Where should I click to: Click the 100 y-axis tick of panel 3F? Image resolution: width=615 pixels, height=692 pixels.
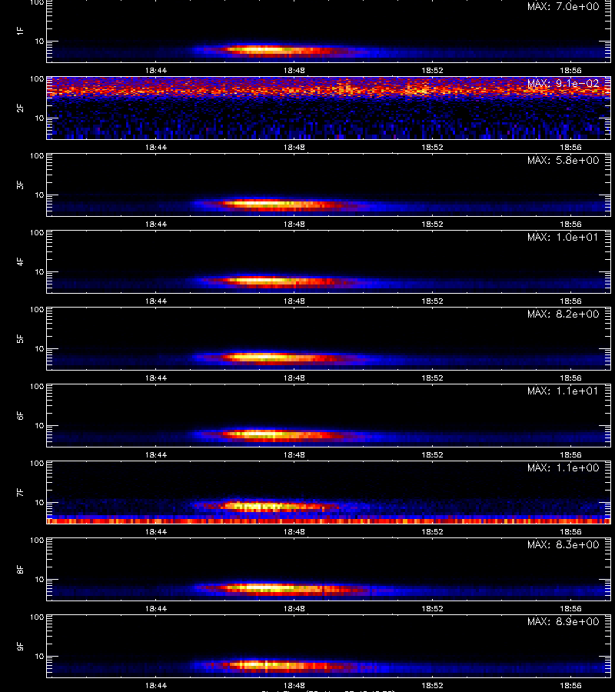(x=37, y=156)
